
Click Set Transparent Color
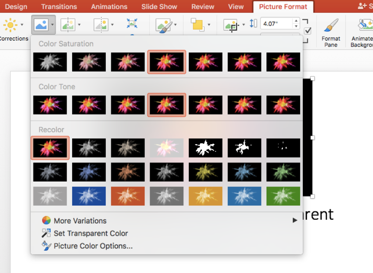pyautogui.click(x=90, y=233)
